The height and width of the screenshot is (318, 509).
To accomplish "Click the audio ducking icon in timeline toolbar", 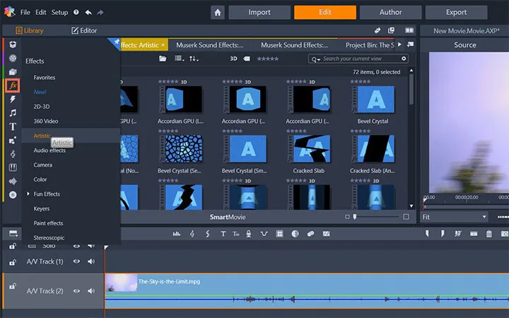I will pyautogui.click(x=264, y=234).
